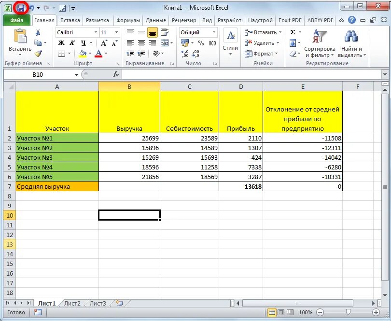
Task: Toggle bottom vertical alignment
Action: coord(153,32)
